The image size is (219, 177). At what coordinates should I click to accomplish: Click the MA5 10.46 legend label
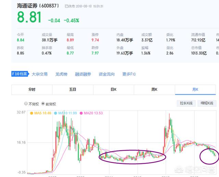point(43,113)
